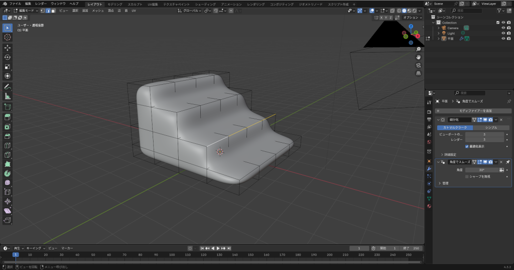Enable the シャープを無視 checkbox
The width and height of the screenshot is (514, 270).
click(467, 176)
